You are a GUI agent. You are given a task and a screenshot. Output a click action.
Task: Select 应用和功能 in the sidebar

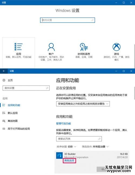(x=14, y=105)
